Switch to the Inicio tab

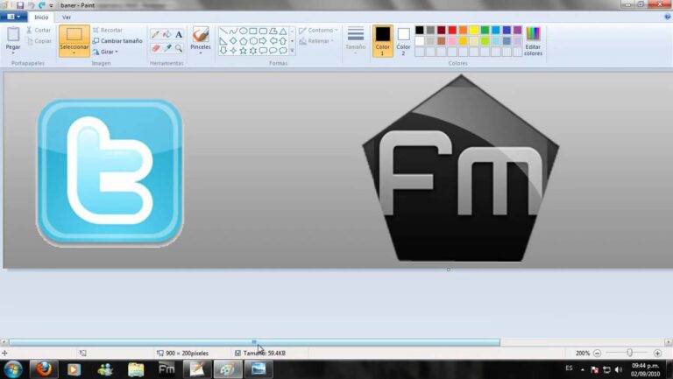click(x=41, y=18)
